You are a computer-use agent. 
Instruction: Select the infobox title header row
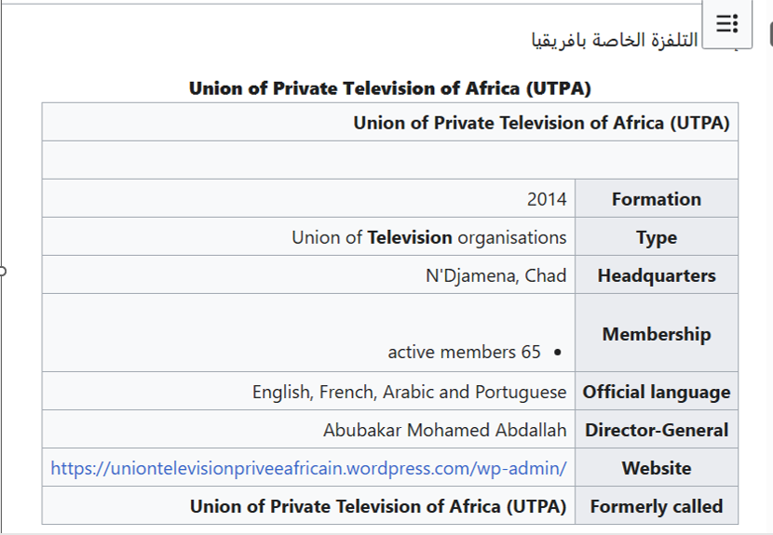pos(541,123)
